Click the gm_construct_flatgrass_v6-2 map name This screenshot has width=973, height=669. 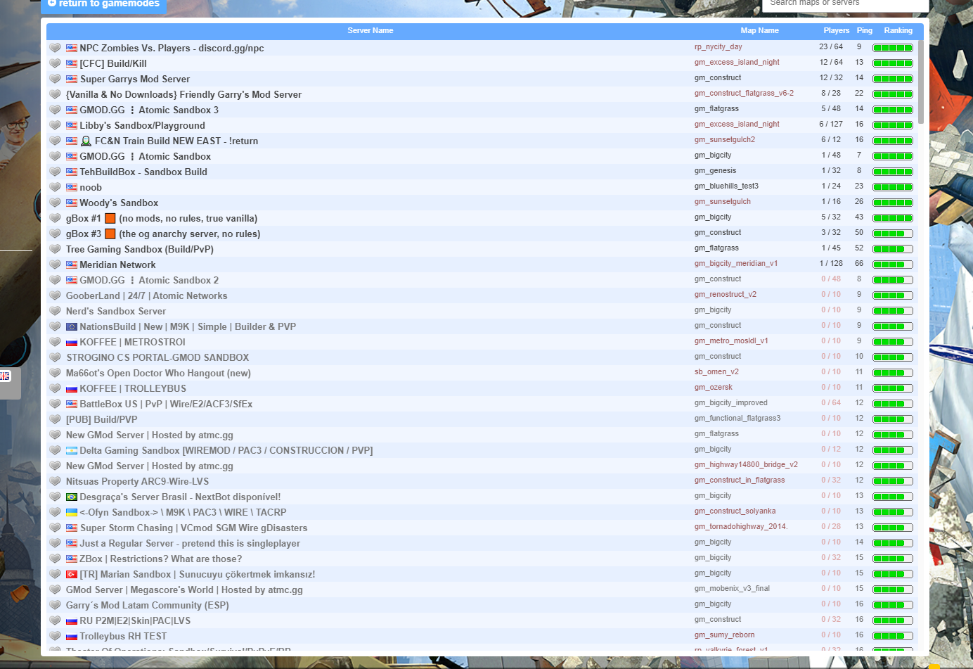744,94
